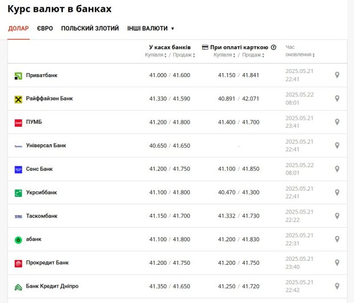The height and width of the screenshot is (303, 354).
Task: Sort by Час оновлення column
Action: click(300, 51)
